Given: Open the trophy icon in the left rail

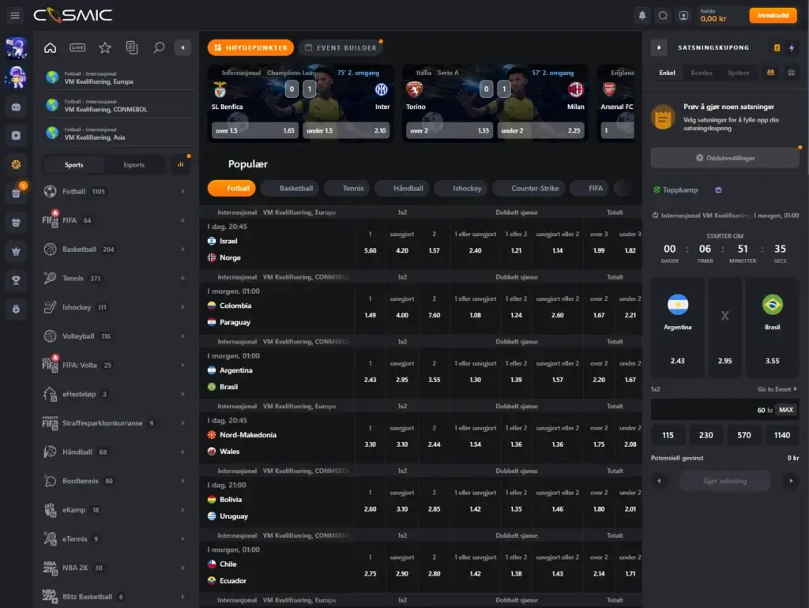Looking at the screenshot, I should [16, 280].
